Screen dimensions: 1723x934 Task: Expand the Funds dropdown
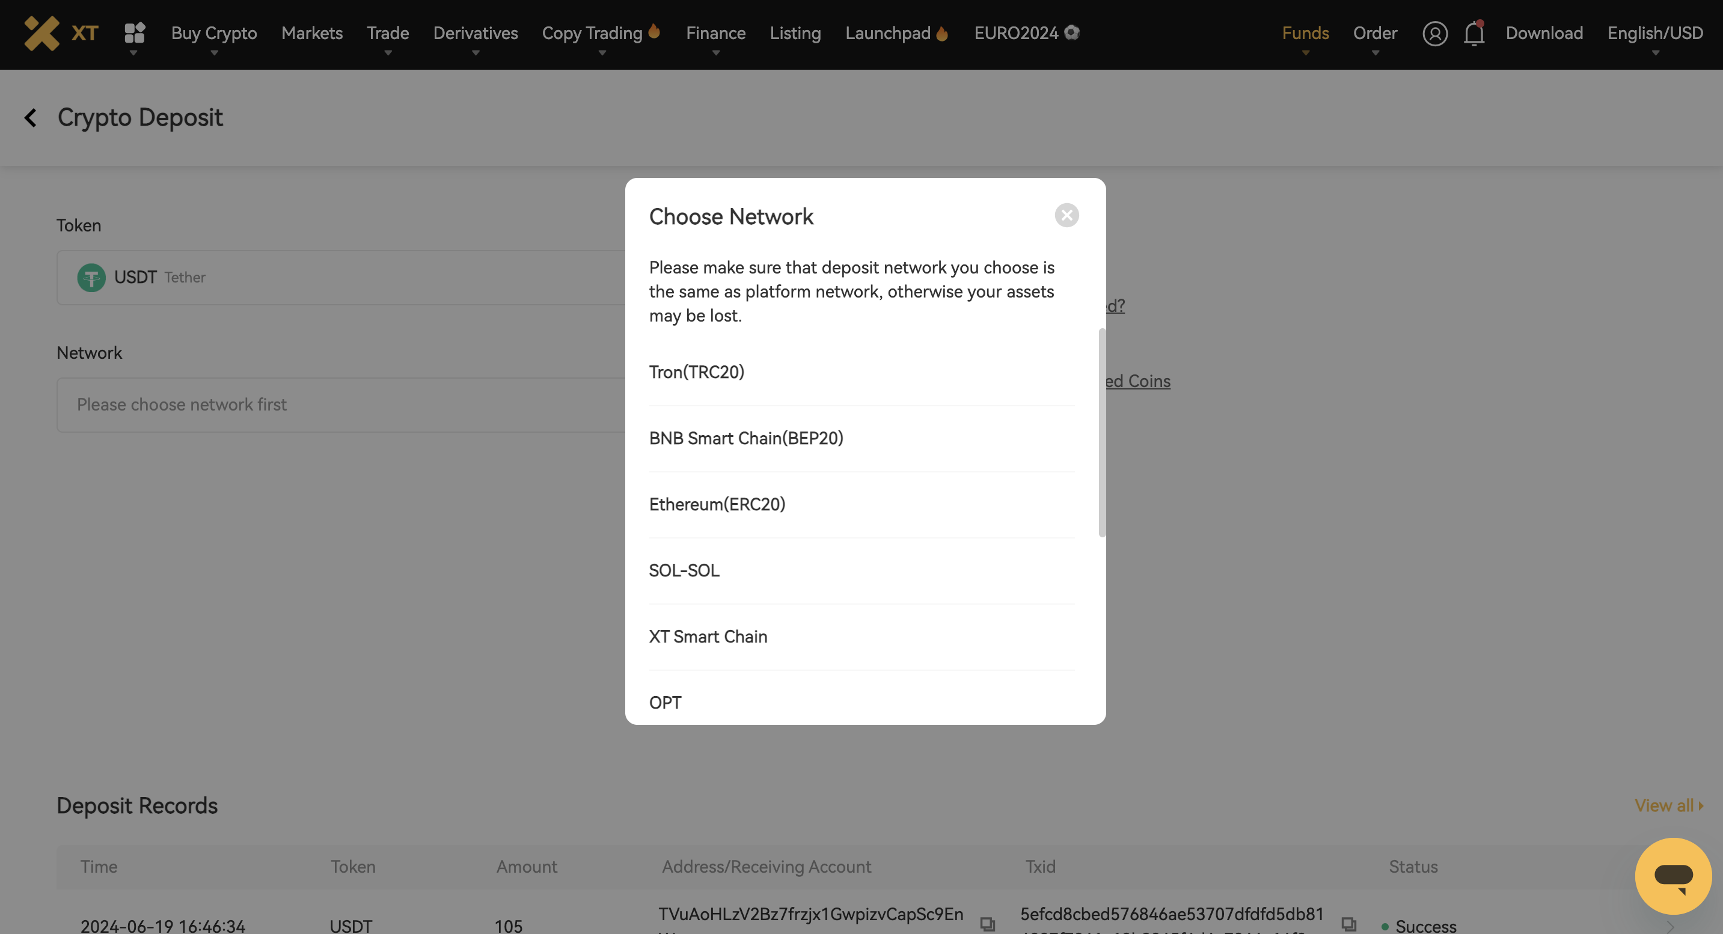click(1305, 33)
